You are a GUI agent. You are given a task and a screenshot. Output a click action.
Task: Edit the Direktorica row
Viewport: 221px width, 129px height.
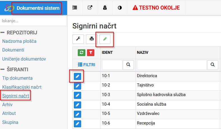click(78, 76)
